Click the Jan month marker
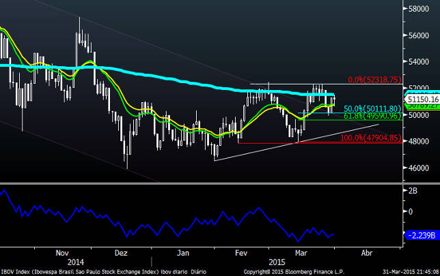This screenshot has width=440, height=276. (x=184, y=251)
